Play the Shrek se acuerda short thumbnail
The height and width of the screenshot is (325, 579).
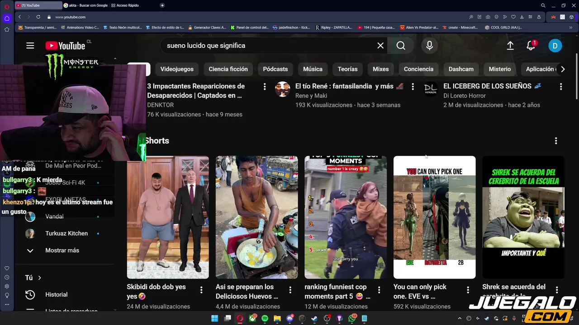pyautogui.click(x=523, y=218)
